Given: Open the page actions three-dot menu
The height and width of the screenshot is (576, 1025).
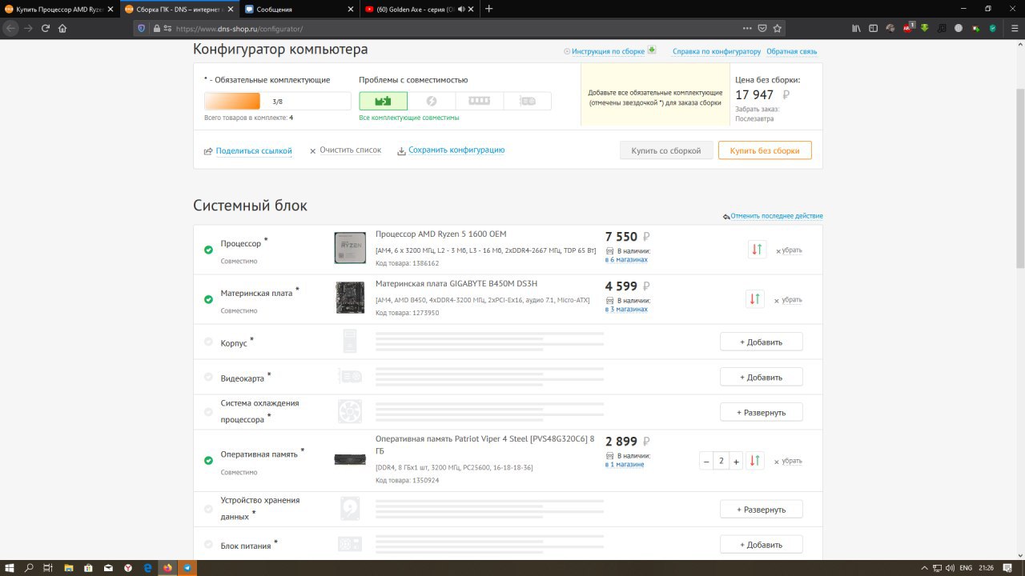Looking at the screenshot, I should click(747, 28).
